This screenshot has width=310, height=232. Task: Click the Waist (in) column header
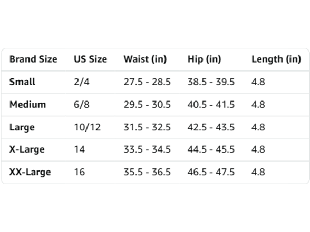tap(145, 59)
